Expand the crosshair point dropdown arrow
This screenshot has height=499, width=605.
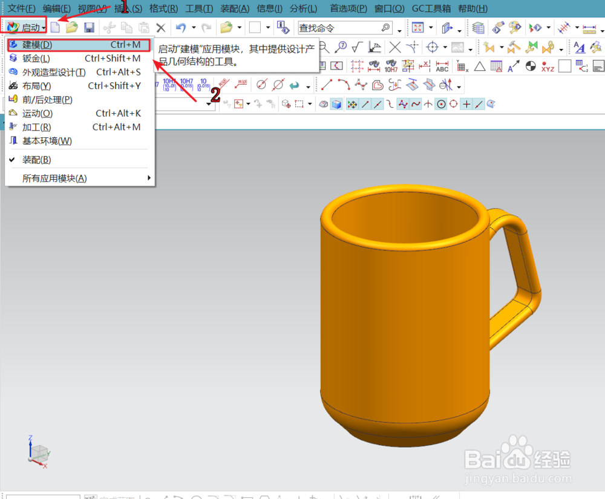click(x=445, y=47)
